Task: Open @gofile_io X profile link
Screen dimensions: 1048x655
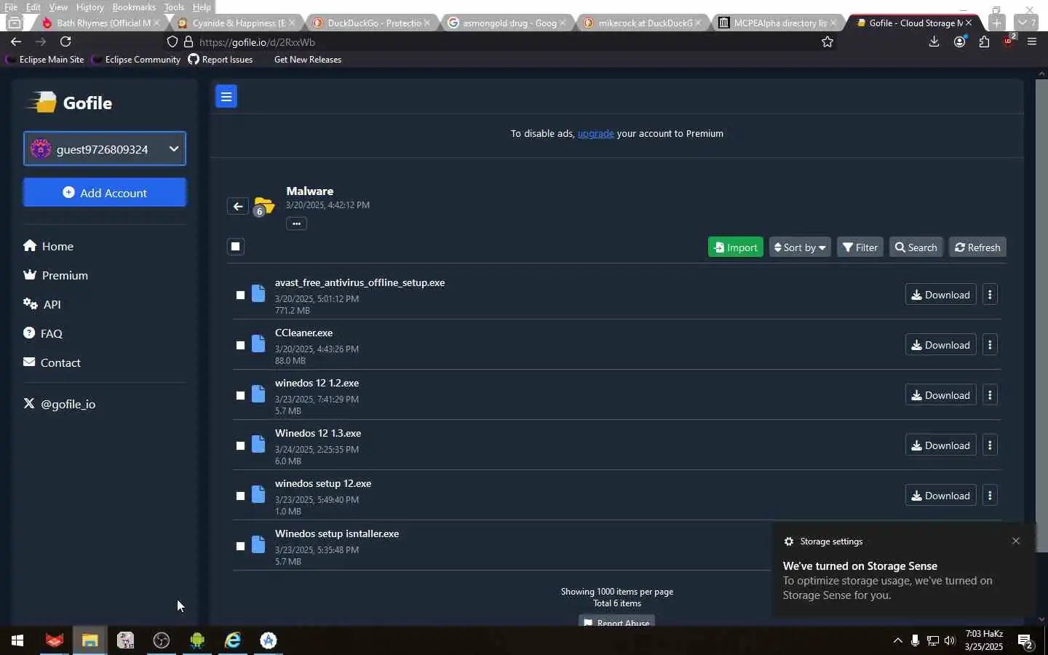Action: tap(60, 404)
